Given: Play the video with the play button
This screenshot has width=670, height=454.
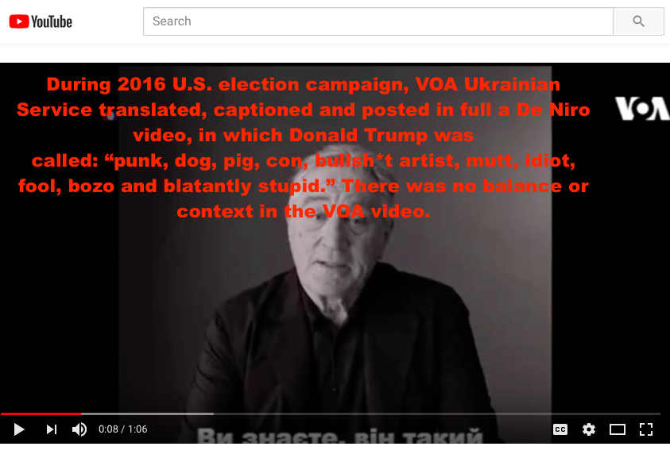Looking at the screenshot, I should (x=19, y=429).
